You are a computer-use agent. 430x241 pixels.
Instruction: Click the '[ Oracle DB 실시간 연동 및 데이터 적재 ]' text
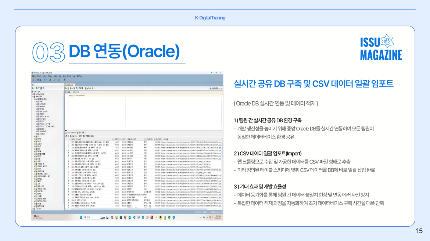[x=276, y=103]
